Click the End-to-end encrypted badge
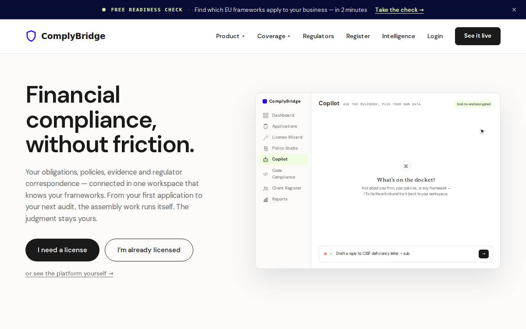Viewport: 526px width, 329px height. tap(473, 104)
